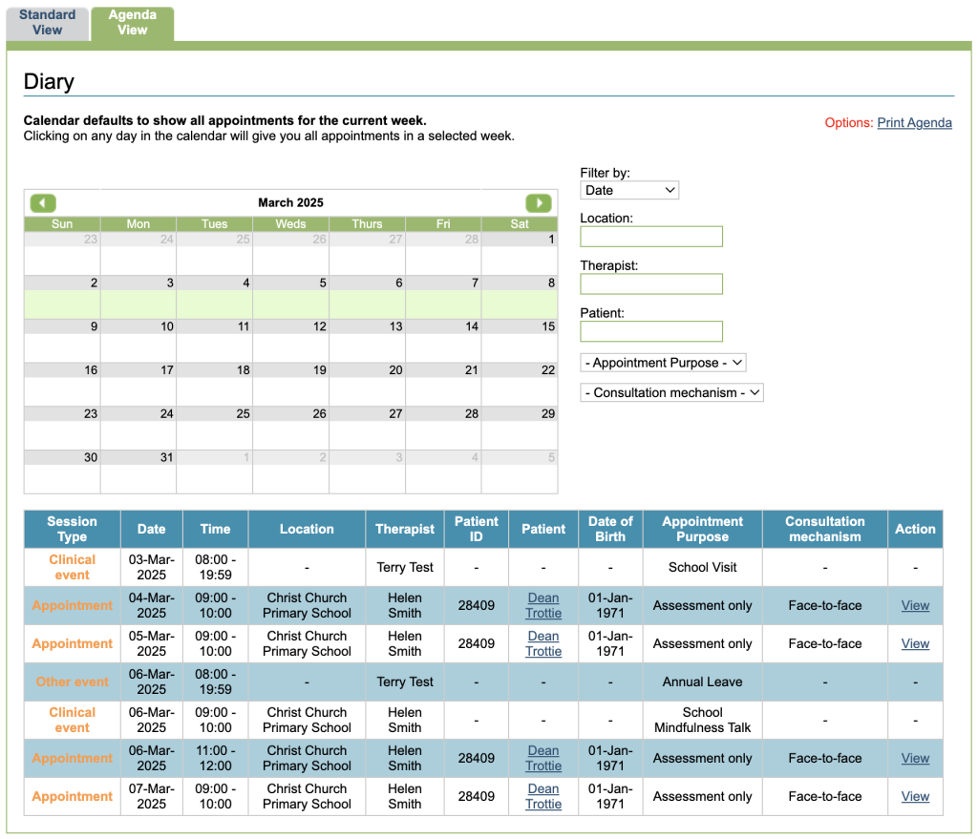
Task: View the 07-Mar-2025 appointment
Action: pos(915,796)
